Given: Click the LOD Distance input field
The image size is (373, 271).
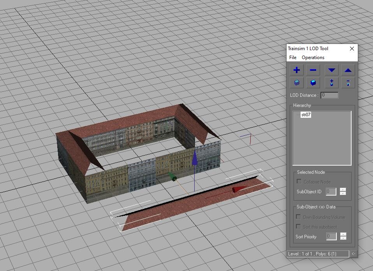Looking at the screenshot, I should [x=329, y=95].
